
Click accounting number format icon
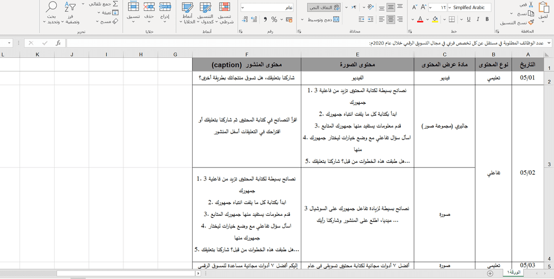point(289,19)
